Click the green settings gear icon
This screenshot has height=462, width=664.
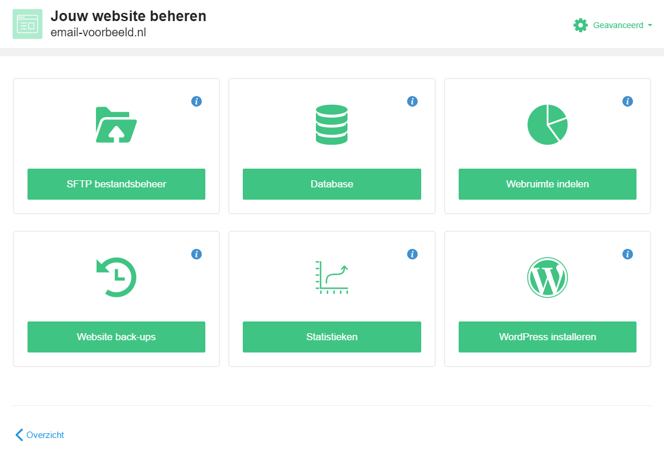[580, 25]
